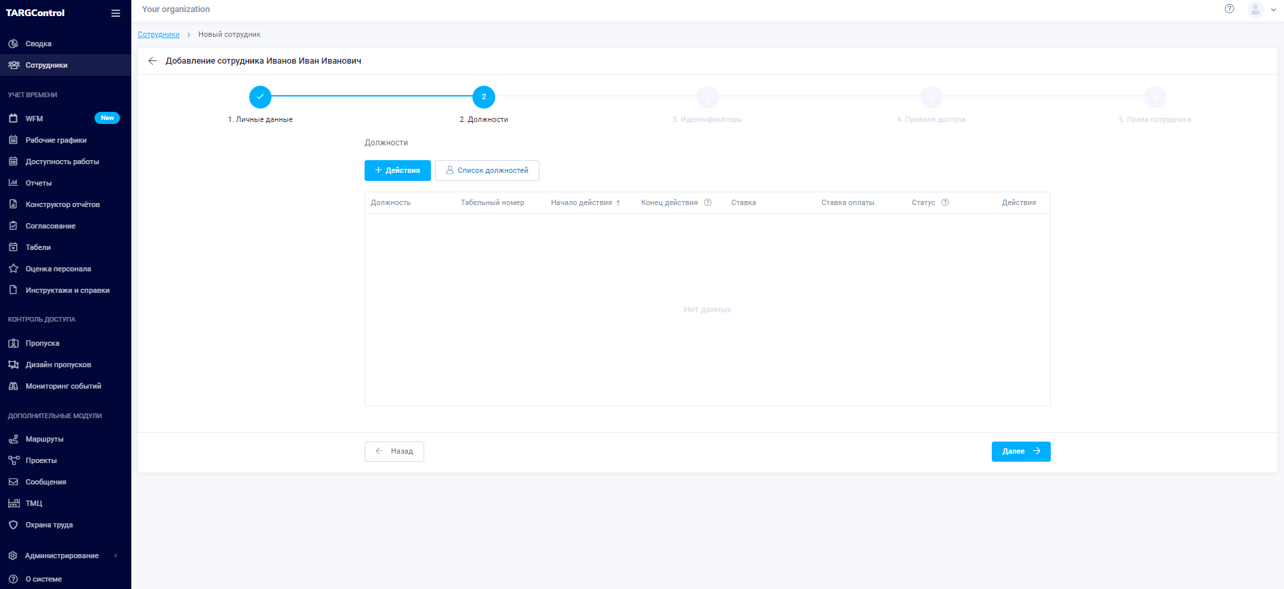This screenshot has height=589, width=1284.
Task: Click the Ставка оплаты column header
Action: point(848,203)
